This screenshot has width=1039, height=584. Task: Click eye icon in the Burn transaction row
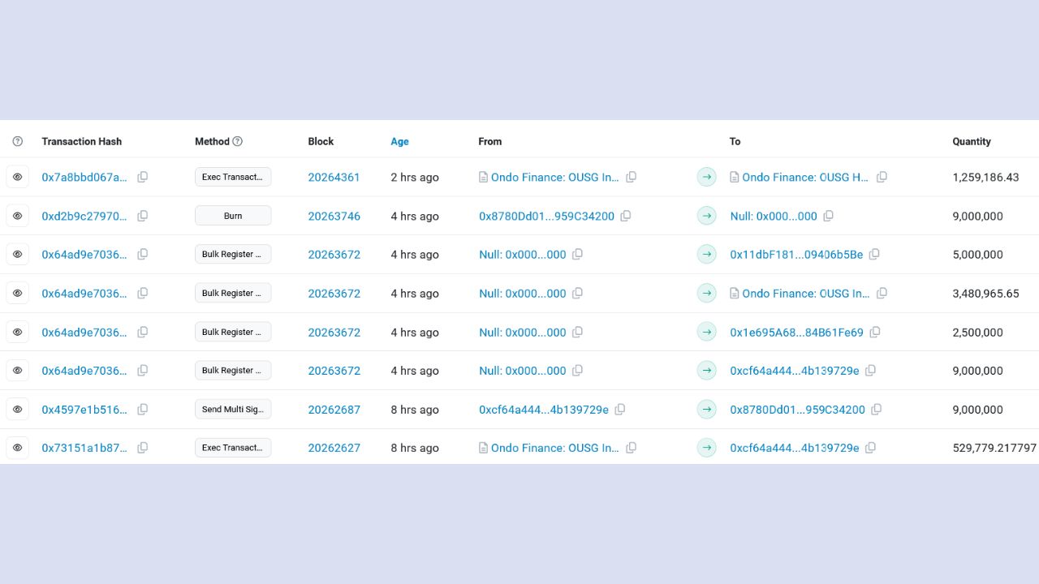(17, 216)
